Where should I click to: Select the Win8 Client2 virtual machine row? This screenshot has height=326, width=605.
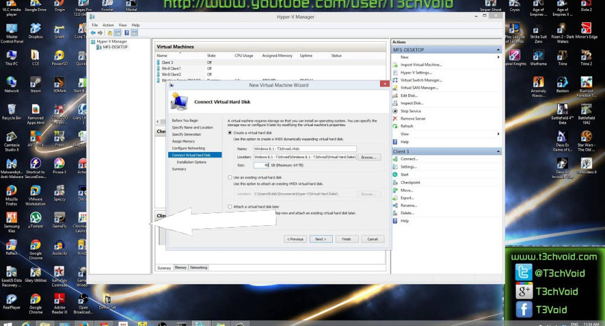pyautogui.click(x=270, y=74)
